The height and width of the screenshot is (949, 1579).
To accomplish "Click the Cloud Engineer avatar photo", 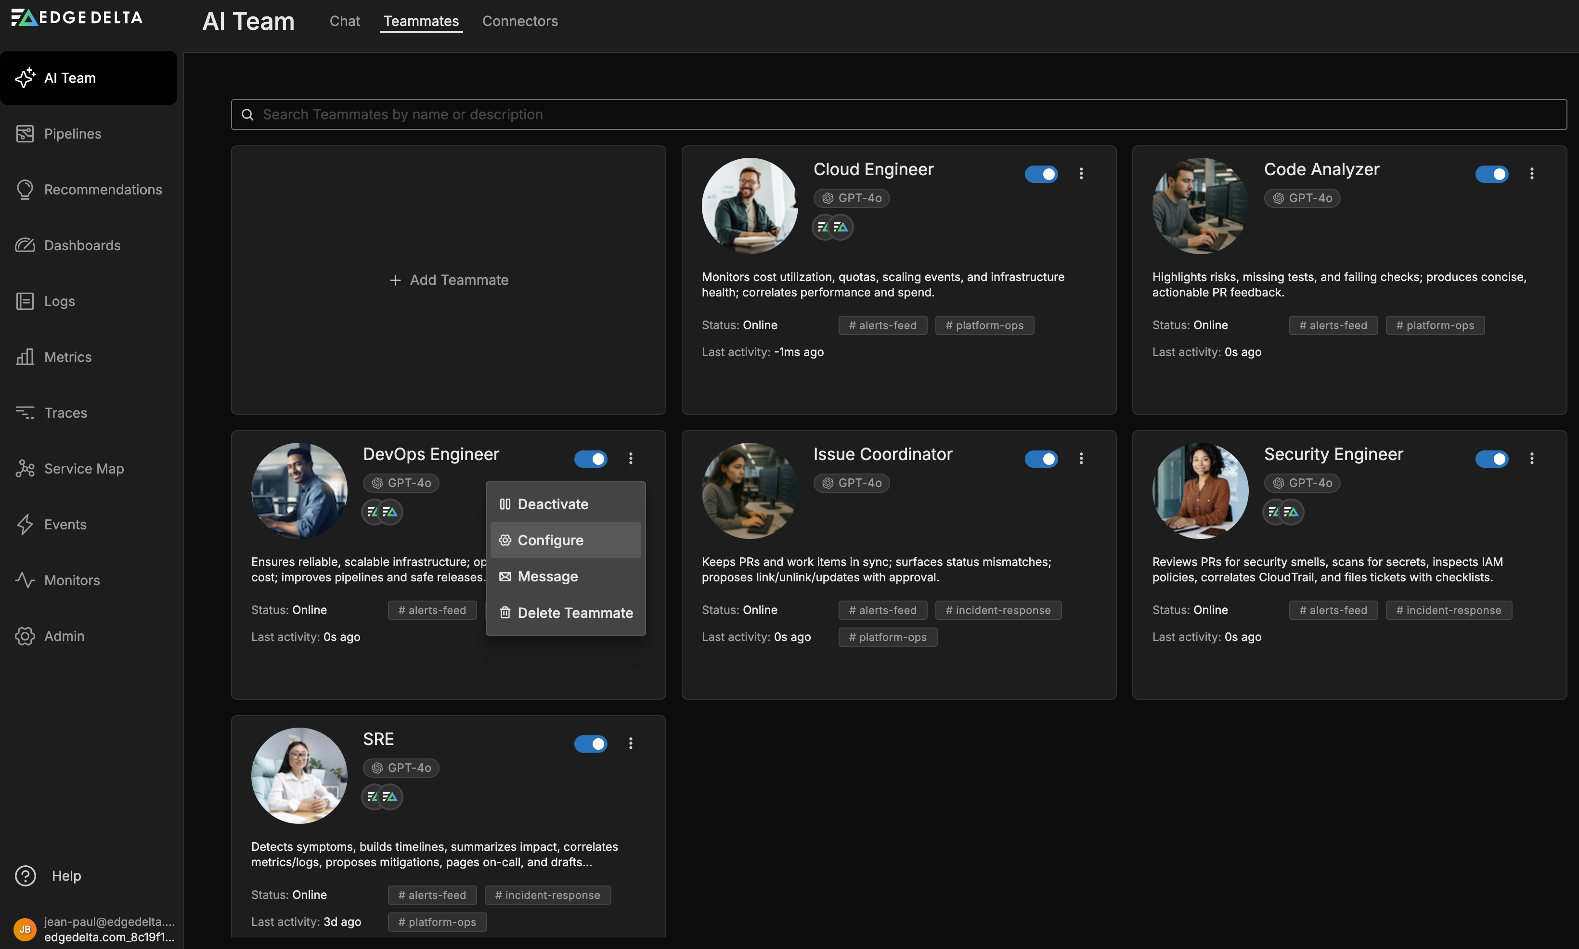I will pyautogui.click(x=750, y=206).
